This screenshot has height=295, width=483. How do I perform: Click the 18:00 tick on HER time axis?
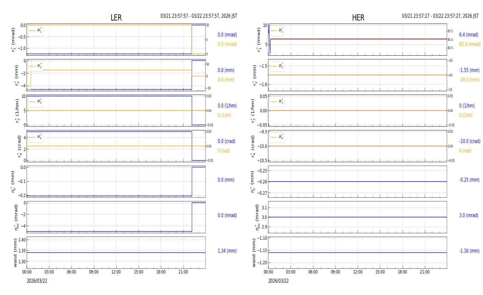click(x=402, y=272)
